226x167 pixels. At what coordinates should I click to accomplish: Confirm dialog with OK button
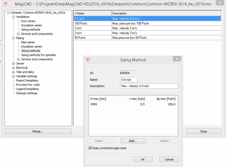143,159
